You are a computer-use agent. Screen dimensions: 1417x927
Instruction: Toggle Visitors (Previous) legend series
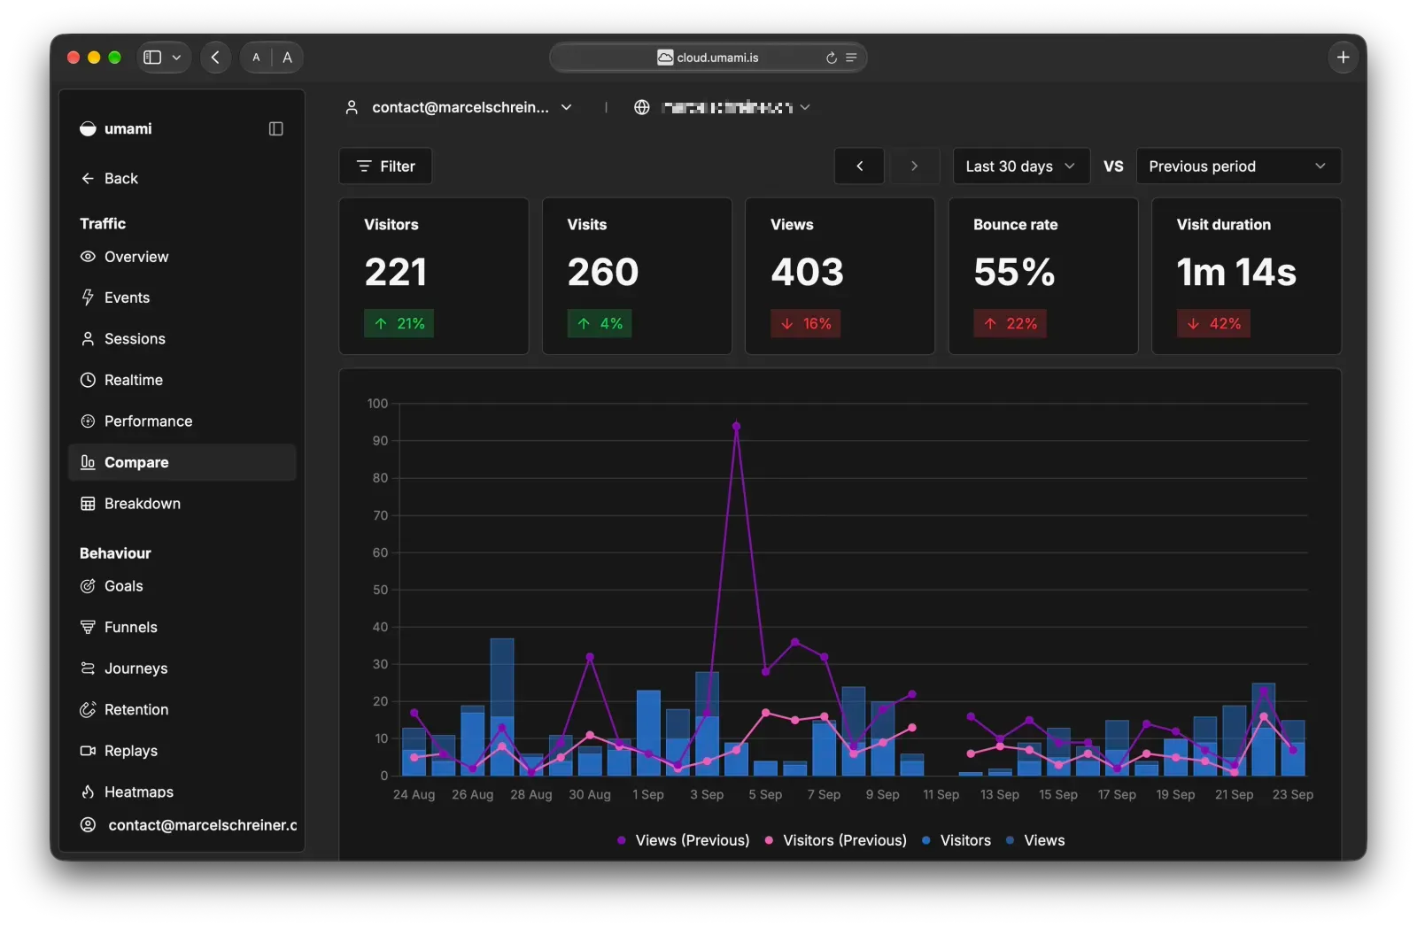[835, 840]
